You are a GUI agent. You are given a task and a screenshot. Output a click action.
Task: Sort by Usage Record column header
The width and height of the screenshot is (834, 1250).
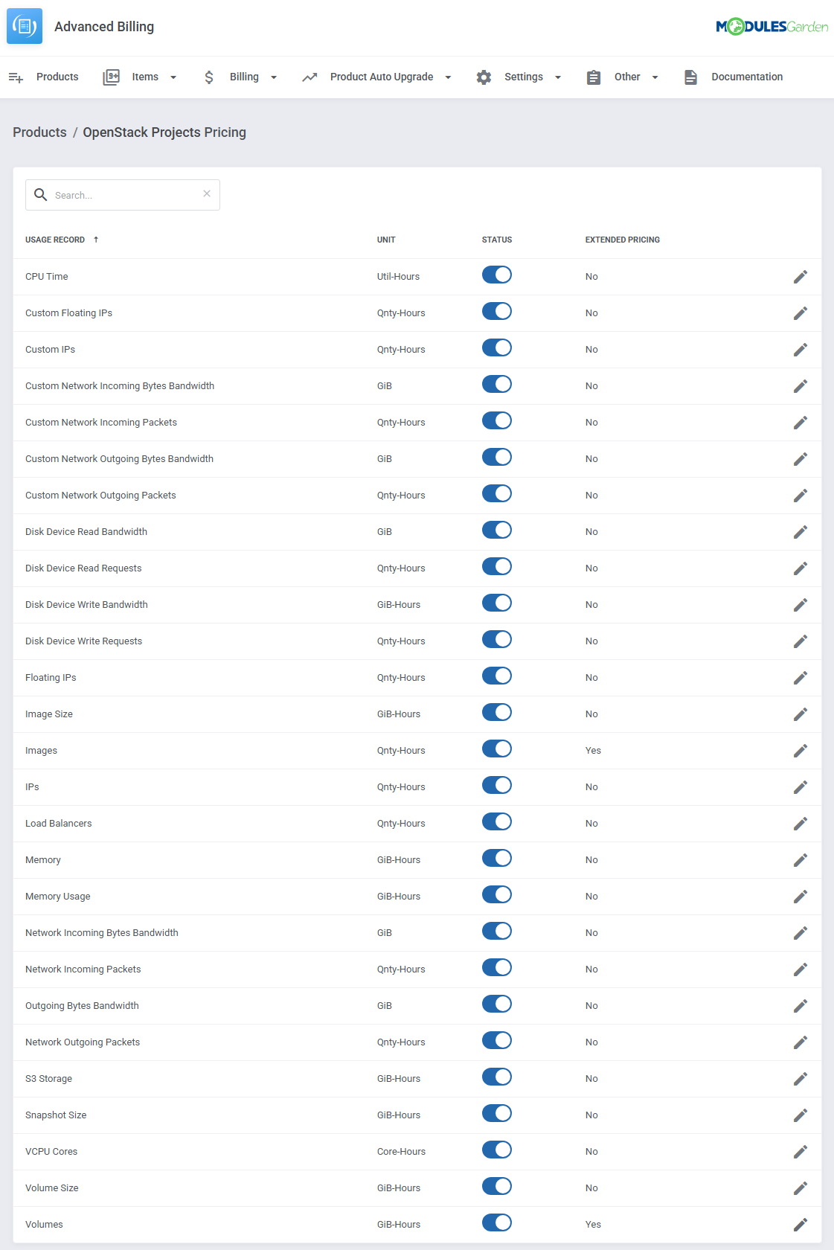click(x=55, y=240)
